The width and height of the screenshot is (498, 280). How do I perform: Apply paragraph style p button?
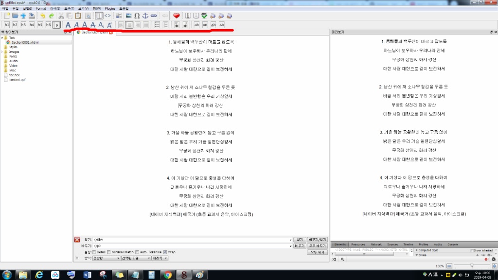56,25
